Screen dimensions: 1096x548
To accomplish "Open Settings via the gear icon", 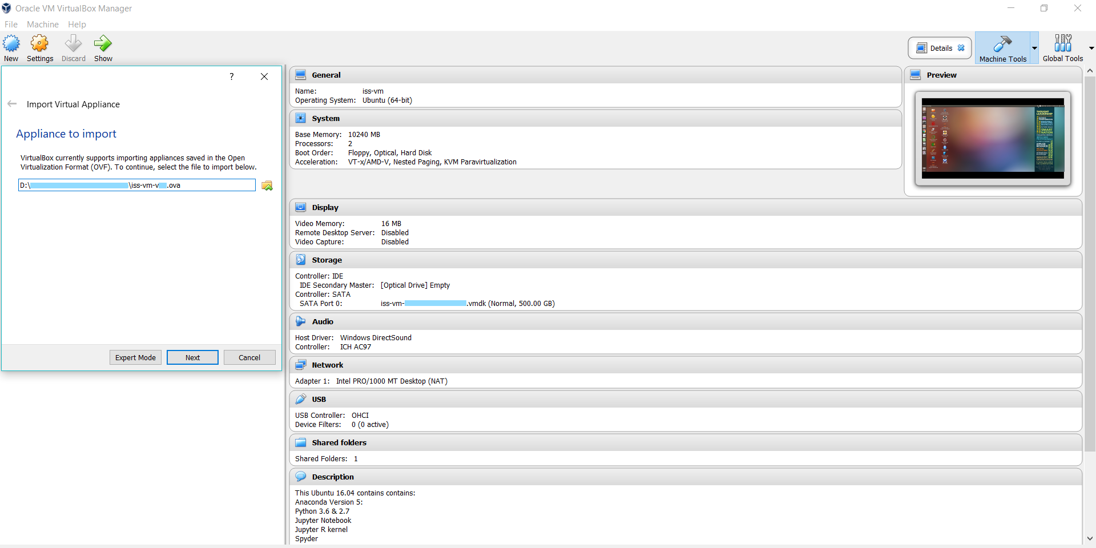I will click(x=39, y=43).
